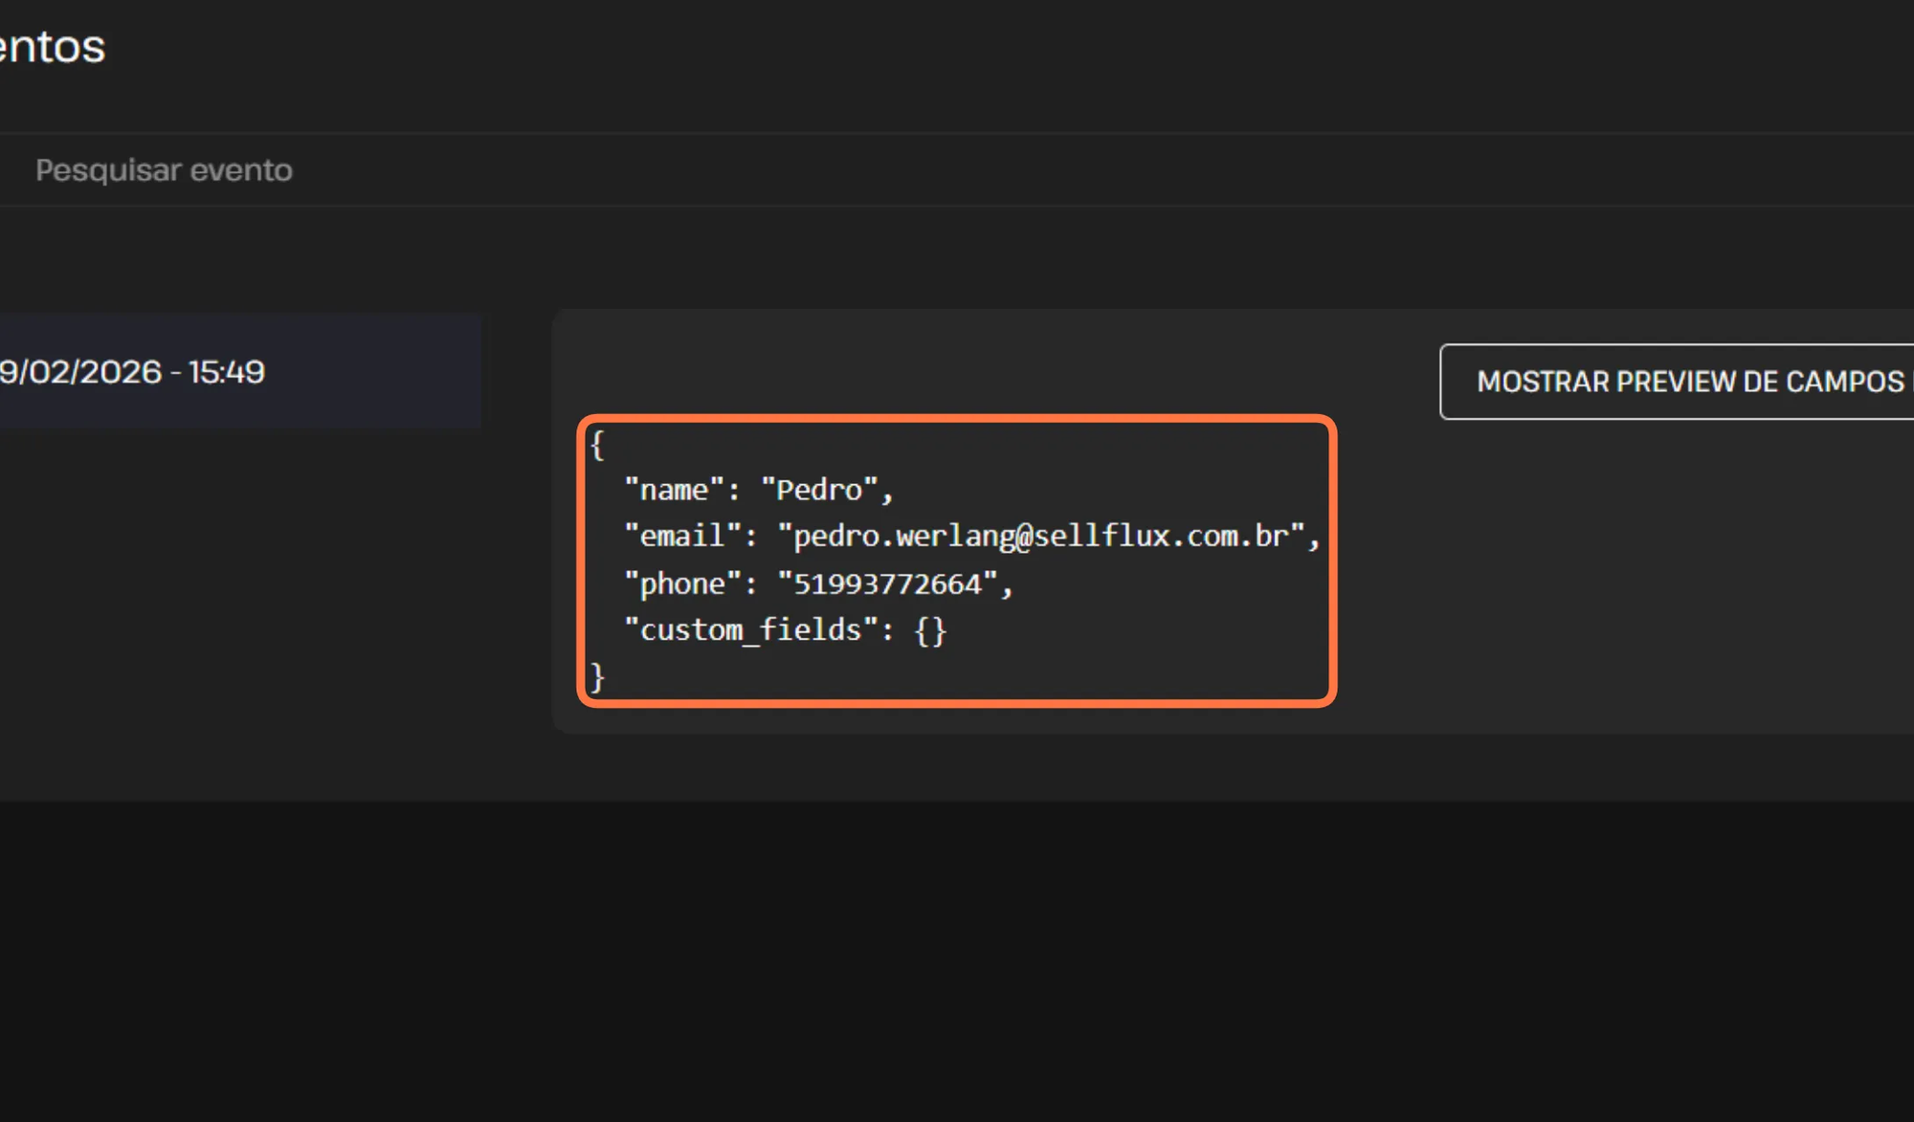Click the page heading ending in 'entos'
Viewport: 1914px width, 1122px height.
coord(53,46)
